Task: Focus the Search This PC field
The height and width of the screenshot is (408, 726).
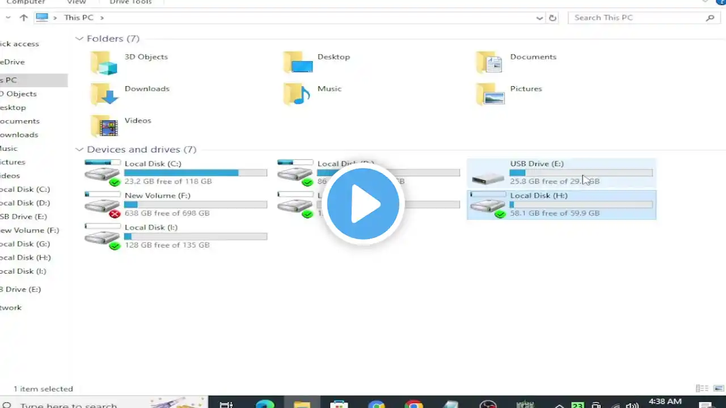Action: 643,18
